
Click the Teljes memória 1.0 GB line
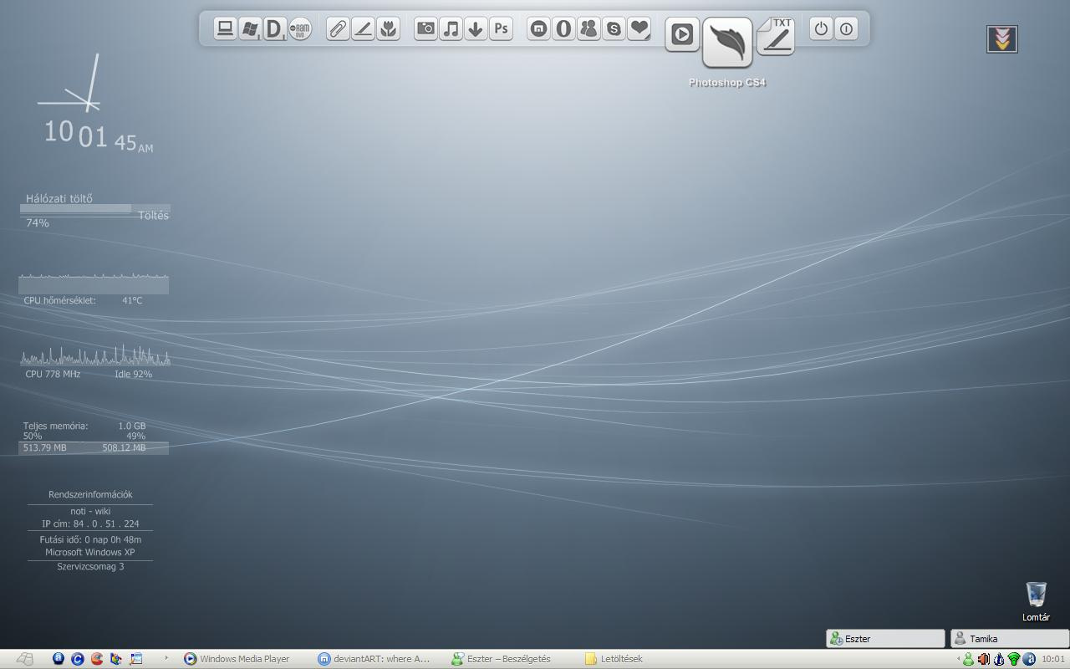pyautogui.click(x=84, y=426)
